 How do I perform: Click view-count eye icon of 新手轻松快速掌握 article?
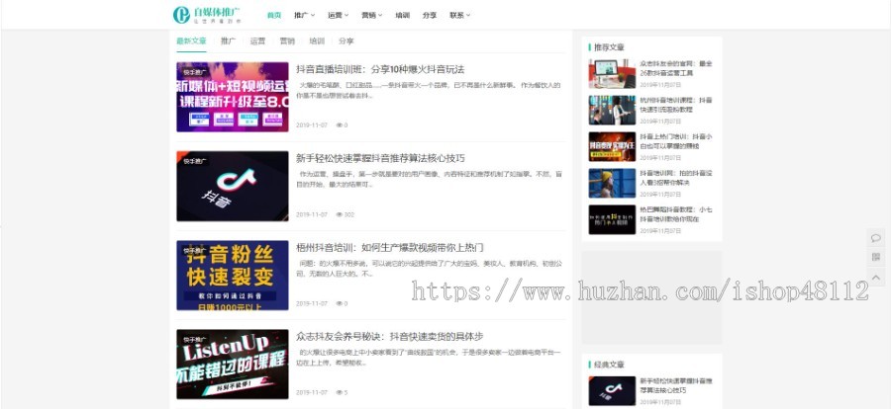(340, 214)
